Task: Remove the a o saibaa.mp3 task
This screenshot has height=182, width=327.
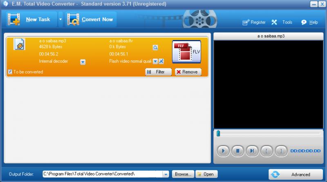Action: click(x=188, y=72)
